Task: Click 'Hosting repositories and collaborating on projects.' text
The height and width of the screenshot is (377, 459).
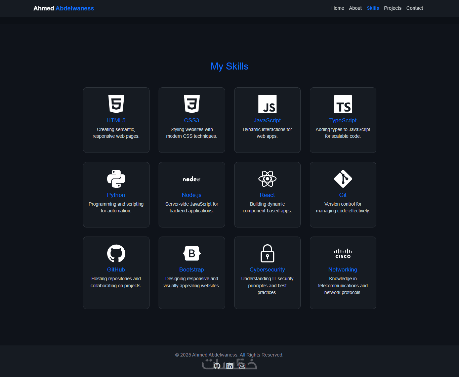Action: pyautogui.click(x=116, y=282)
